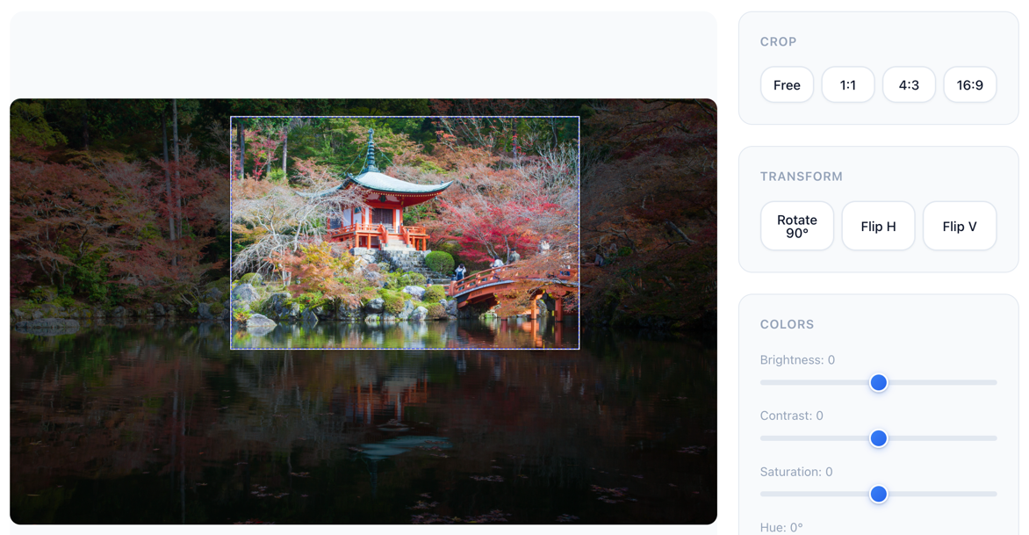This screenshot has width=1029, height=535.
Task: Flip the image vertically with Flip V
Action: point(959,226)
